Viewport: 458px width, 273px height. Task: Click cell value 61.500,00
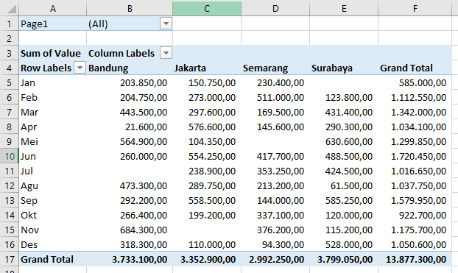click(351, 185)
